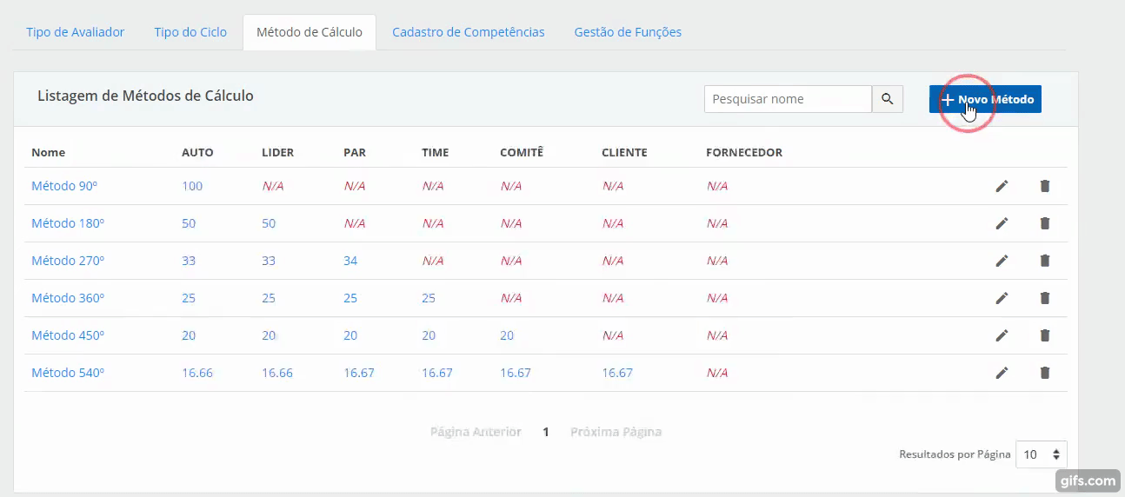Select the Tipo do Ciclo tab
Image resolution: width=1125 pixels, height=497 pixels.
(190, 32)
